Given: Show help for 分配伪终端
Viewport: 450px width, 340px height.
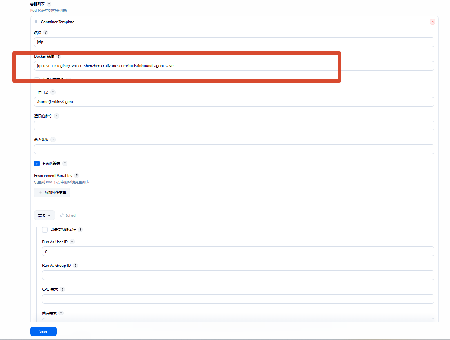Looking at the screenshot, I should (x=65, y=163).
